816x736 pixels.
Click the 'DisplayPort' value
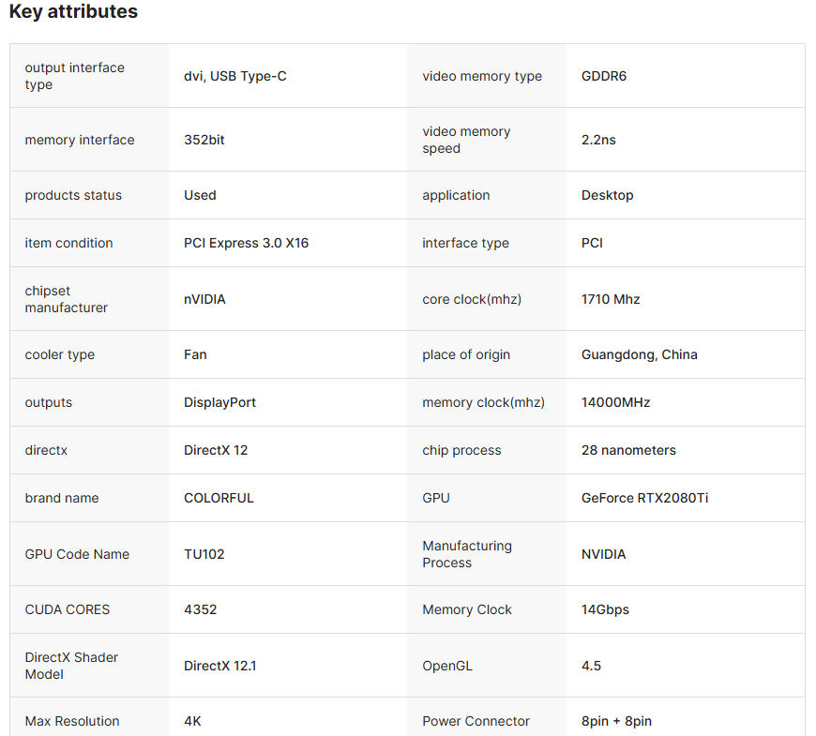(x=219, y=402)
